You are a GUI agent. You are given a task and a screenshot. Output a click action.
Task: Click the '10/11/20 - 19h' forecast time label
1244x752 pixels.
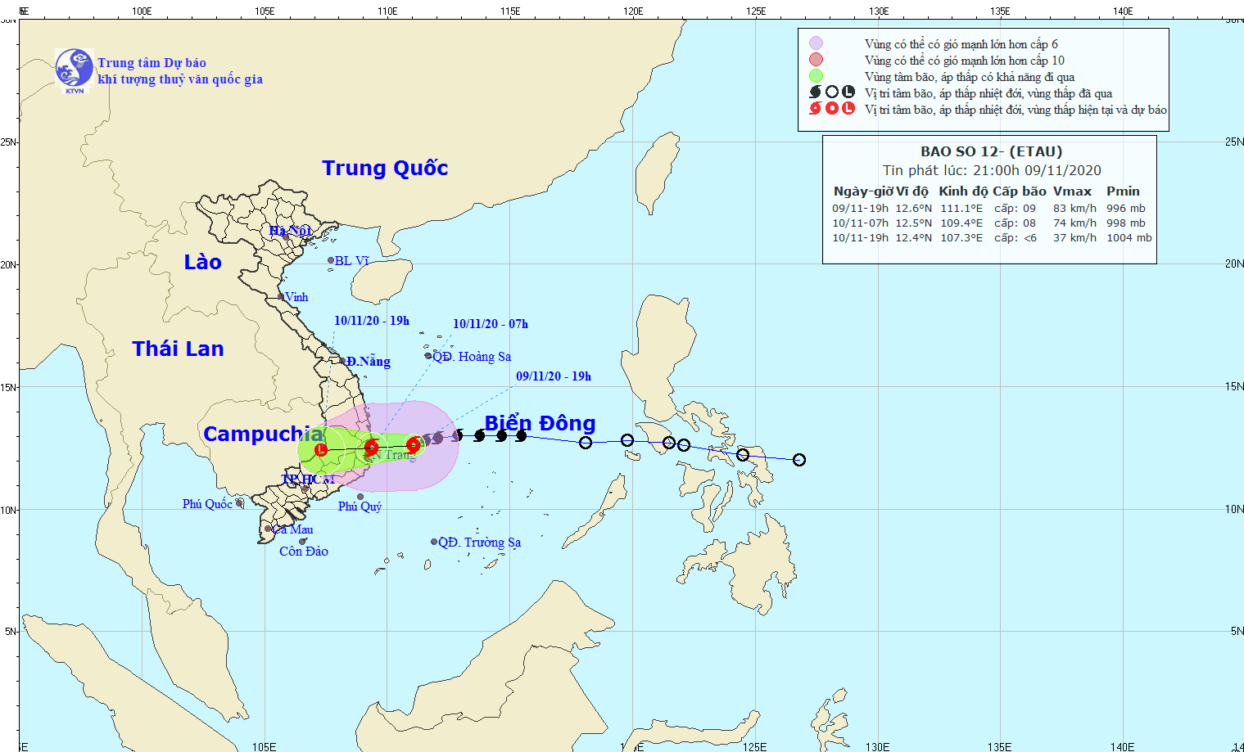[372, 321]
